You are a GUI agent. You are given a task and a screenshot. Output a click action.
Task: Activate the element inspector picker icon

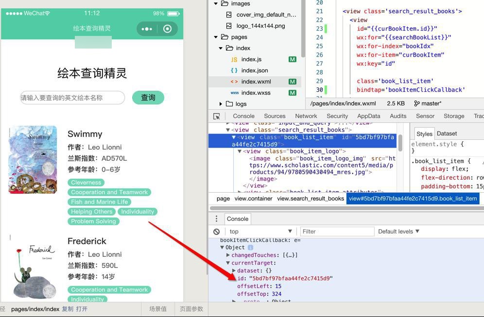point(217,116)
